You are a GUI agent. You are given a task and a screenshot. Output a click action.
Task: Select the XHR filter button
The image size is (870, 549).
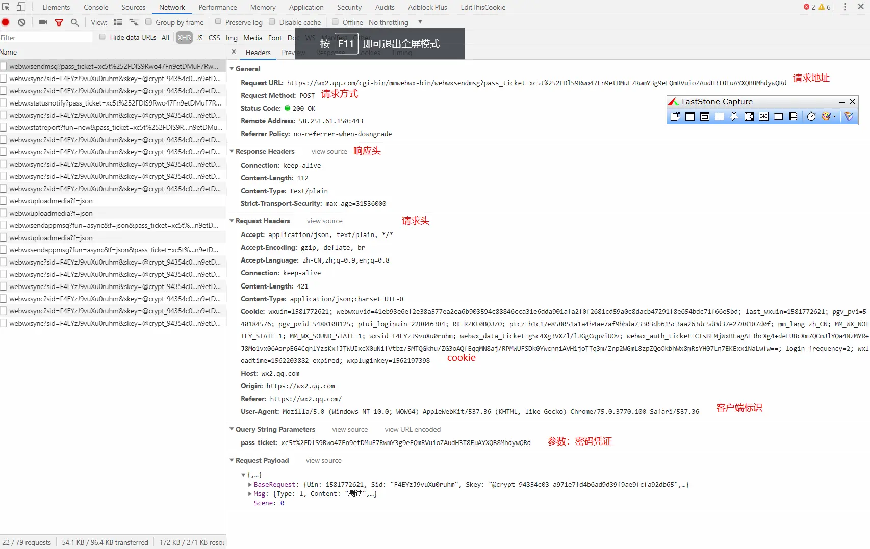click(184, 38)
